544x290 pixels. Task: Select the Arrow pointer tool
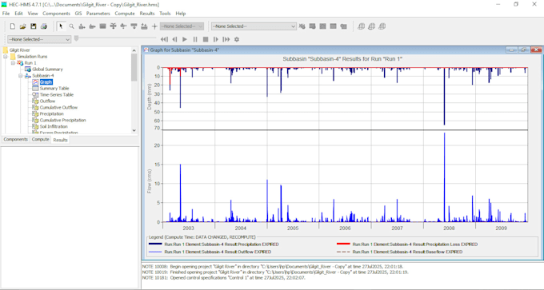click(61, 26)
